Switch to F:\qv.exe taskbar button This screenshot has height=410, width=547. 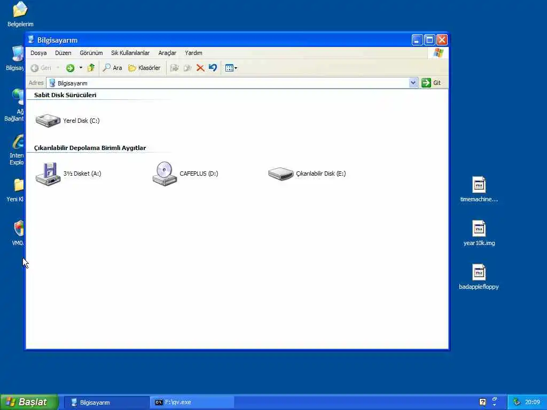coord(192,403)
